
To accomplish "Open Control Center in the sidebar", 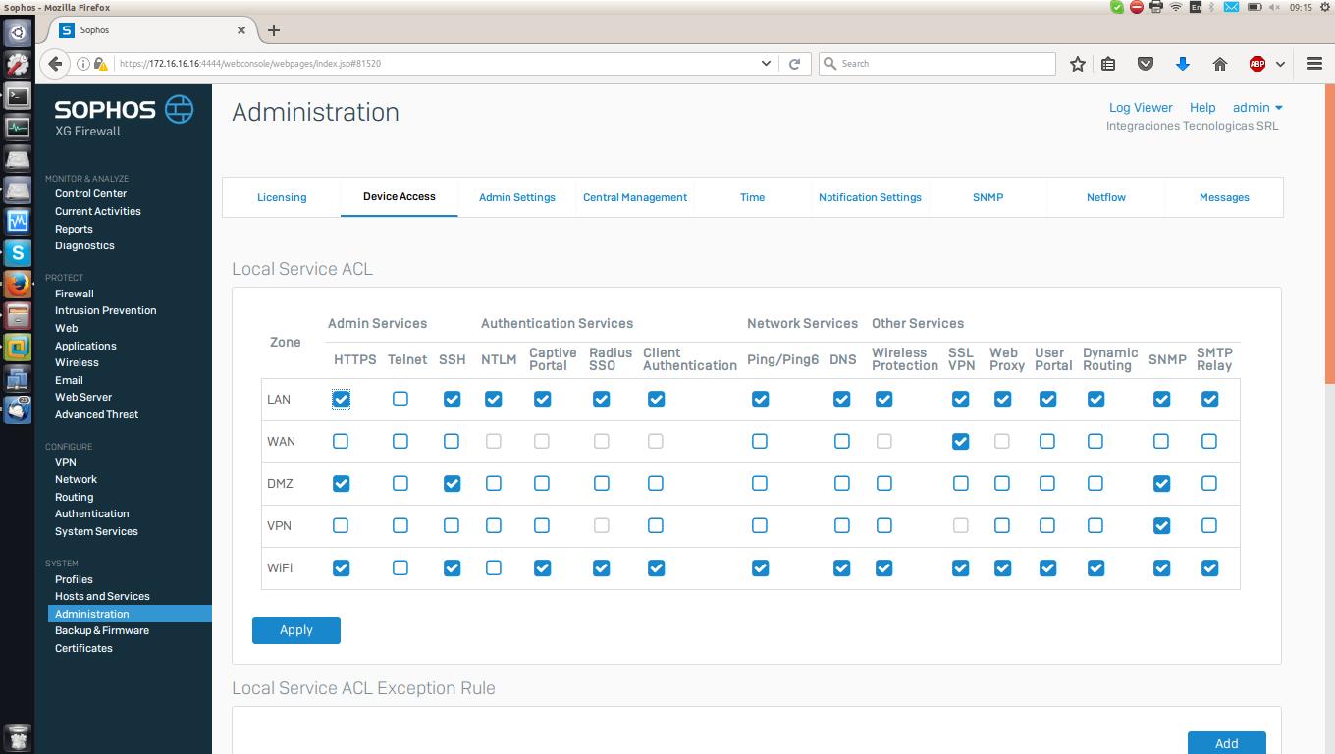I will [x=91, y=194].
